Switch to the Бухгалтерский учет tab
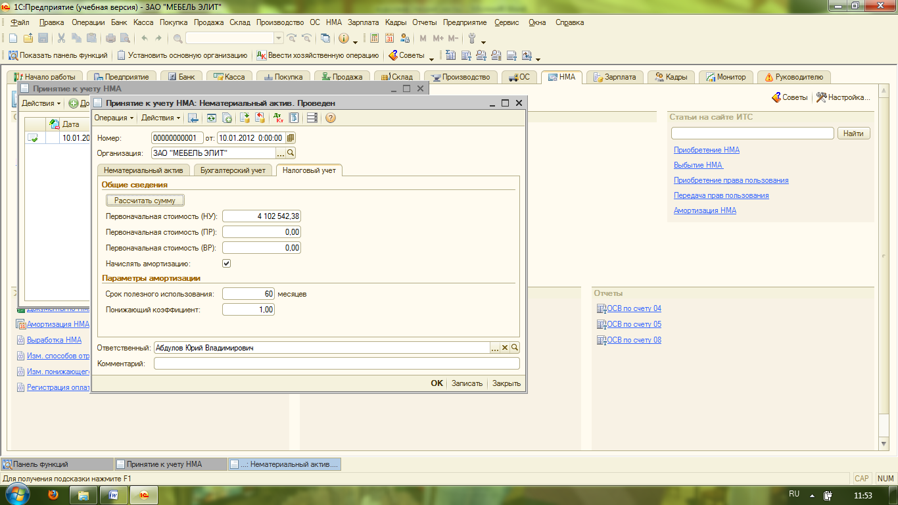 [233, 170]
